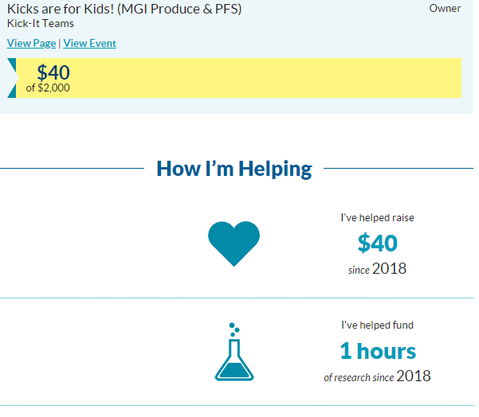Click the Kicks are for Kids! team title
The width and height of the screenshot is (479, 417).
[x=124, y=9]
